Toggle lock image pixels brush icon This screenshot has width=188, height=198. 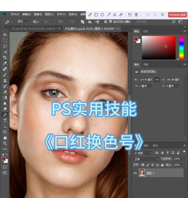click(x=148, y=165)
